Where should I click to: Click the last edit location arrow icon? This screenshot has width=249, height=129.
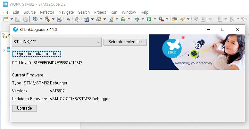(x=244, y=19)
